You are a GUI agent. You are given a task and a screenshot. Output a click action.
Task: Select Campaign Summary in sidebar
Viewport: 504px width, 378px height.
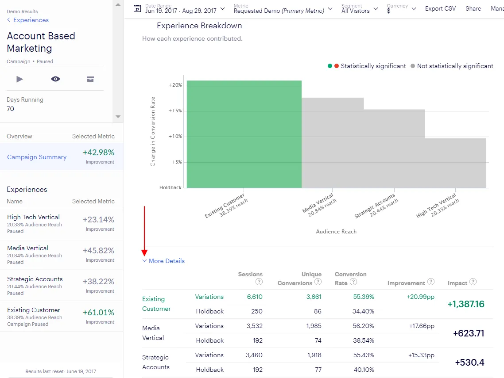62,157
